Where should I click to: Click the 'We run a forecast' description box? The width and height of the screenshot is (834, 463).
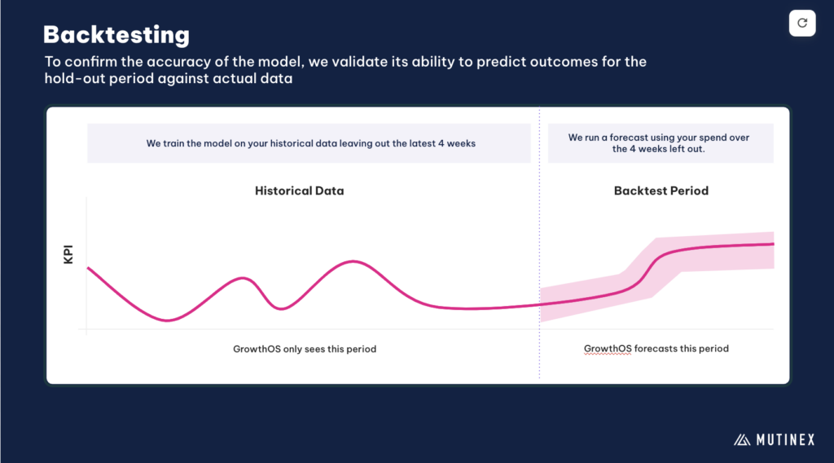coord(661,143)
